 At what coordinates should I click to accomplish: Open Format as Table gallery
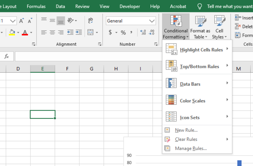200,27
